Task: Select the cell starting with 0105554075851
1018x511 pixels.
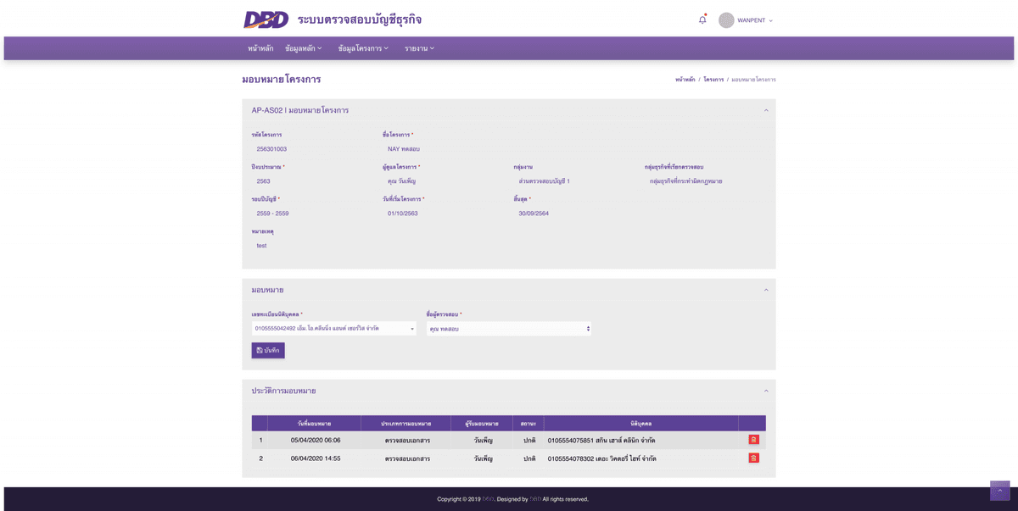Action: click(641, 441)
